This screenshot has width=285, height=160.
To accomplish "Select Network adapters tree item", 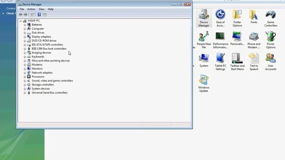I will coord(42,72).
